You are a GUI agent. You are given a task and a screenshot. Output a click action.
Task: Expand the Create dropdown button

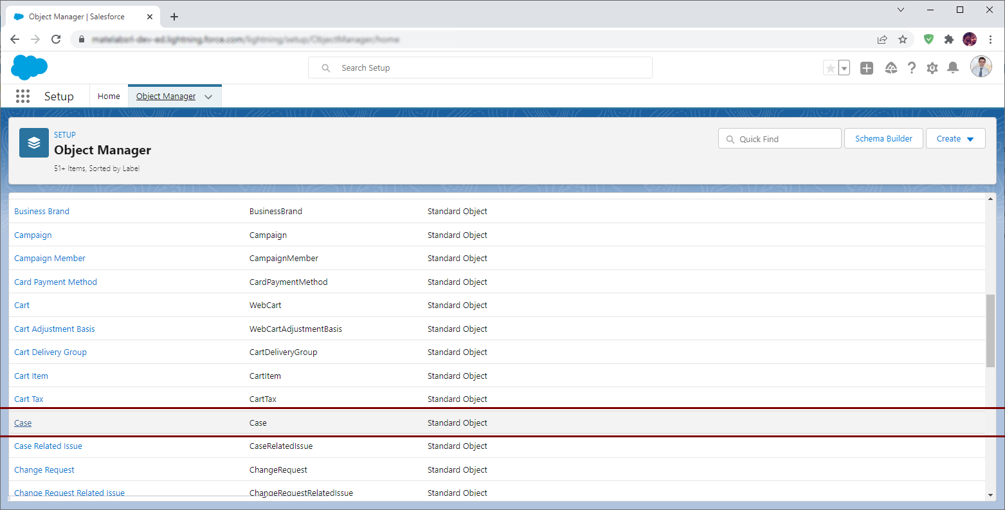[955, 138]
